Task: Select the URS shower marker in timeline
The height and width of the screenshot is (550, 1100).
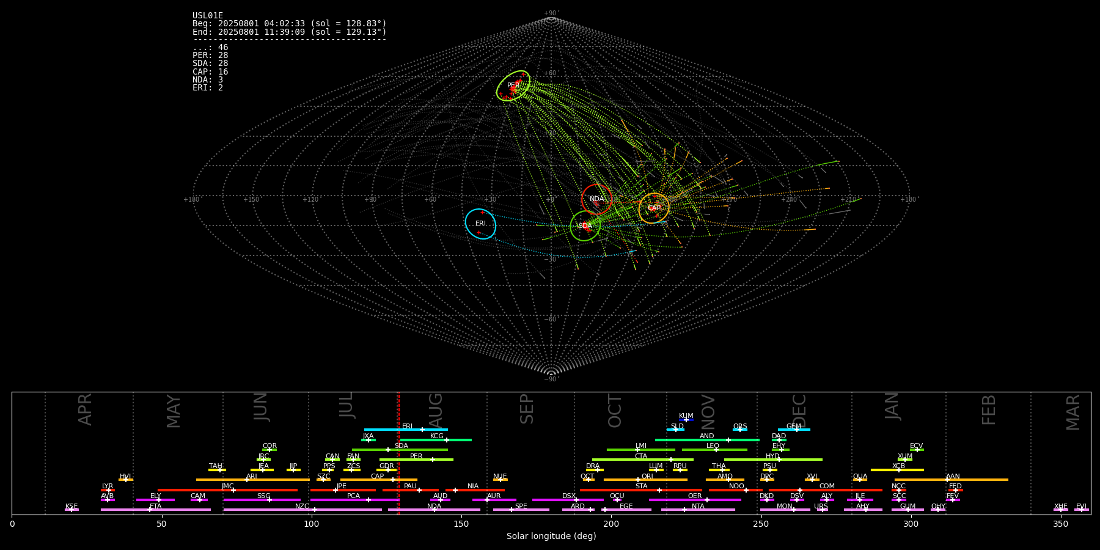Action: point(822,510)
